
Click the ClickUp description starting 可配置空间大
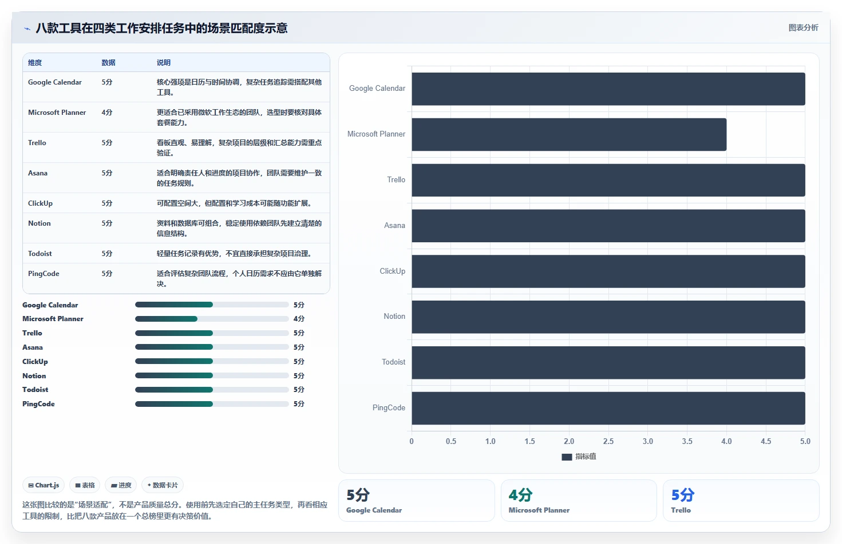pos(234,203)
